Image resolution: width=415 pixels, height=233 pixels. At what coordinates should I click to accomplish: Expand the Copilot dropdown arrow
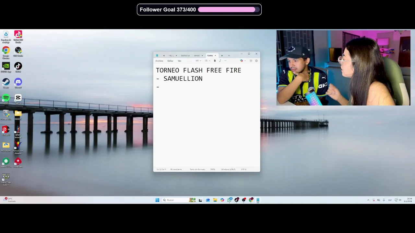[245, 61]
